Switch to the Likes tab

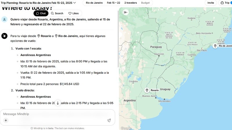(73, 13)
